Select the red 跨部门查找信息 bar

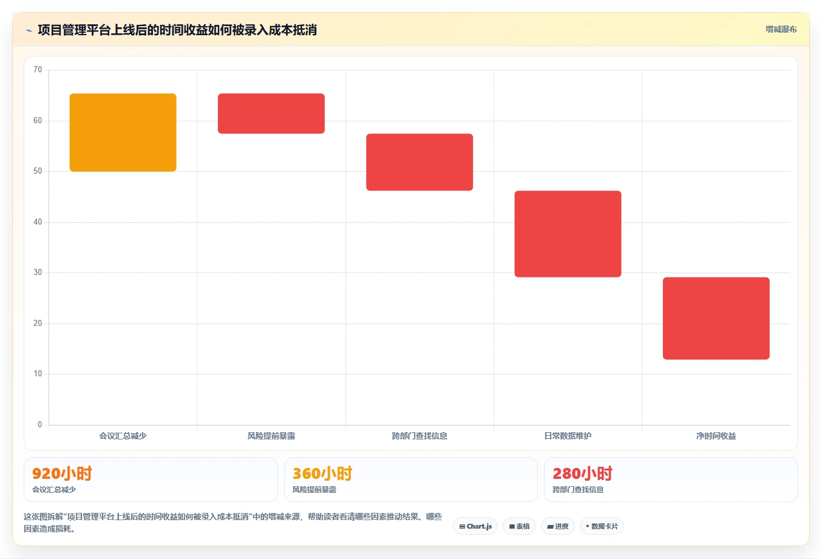[419, 162]
